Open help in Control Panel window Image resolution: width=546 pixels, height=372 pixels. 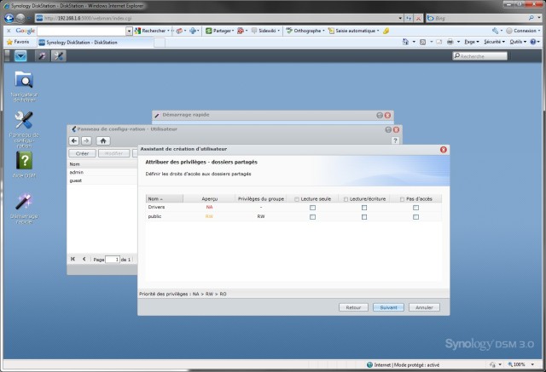pos(395,140)
